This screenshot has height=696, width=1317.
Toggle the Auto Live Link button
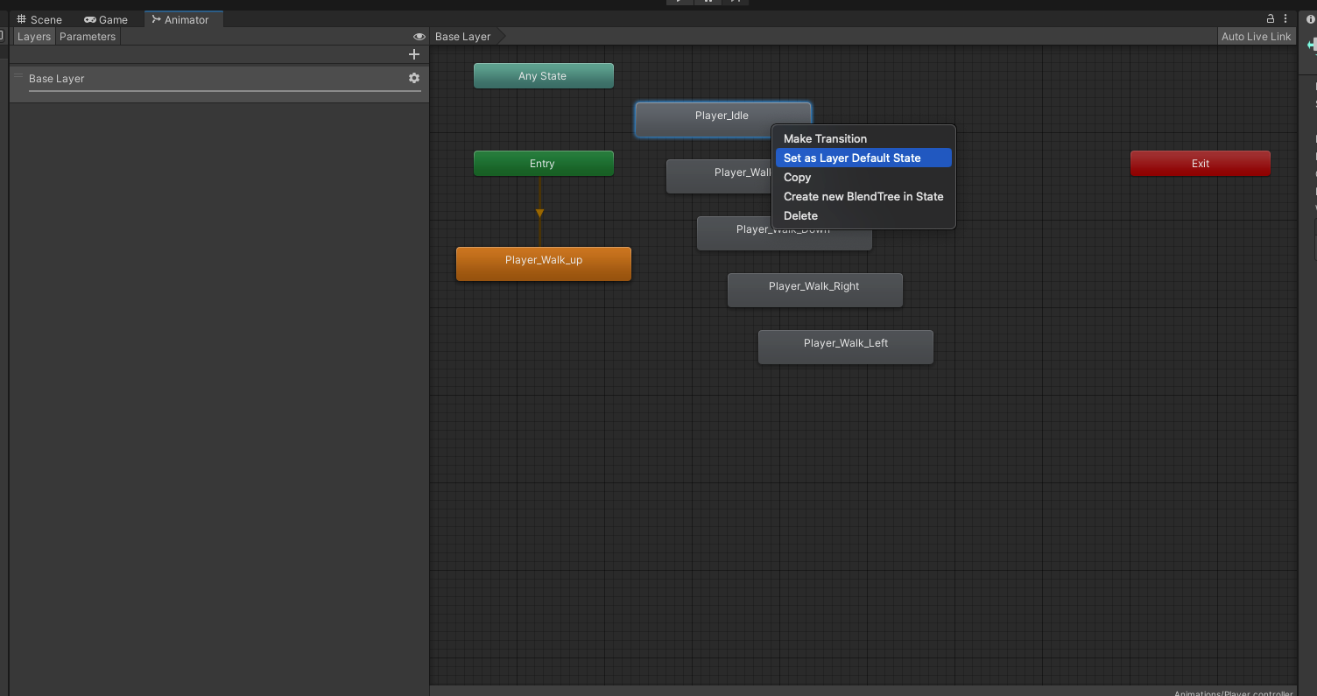pos(1256,37)
